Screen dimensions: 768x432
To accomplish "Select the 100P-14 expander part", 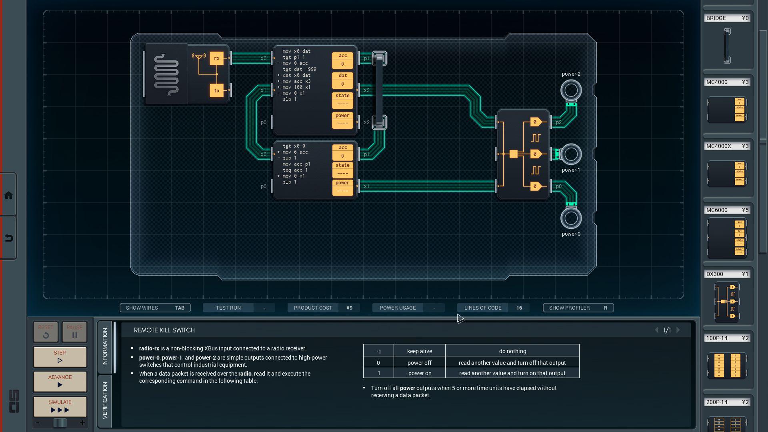I will tap(727, 365).
